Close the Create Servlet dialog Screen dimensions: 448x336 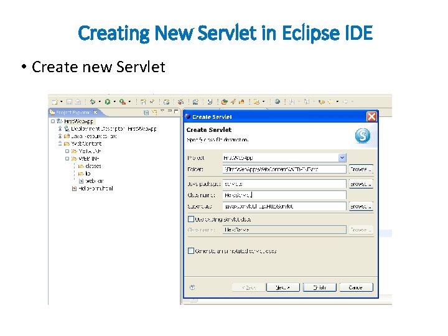371,116
